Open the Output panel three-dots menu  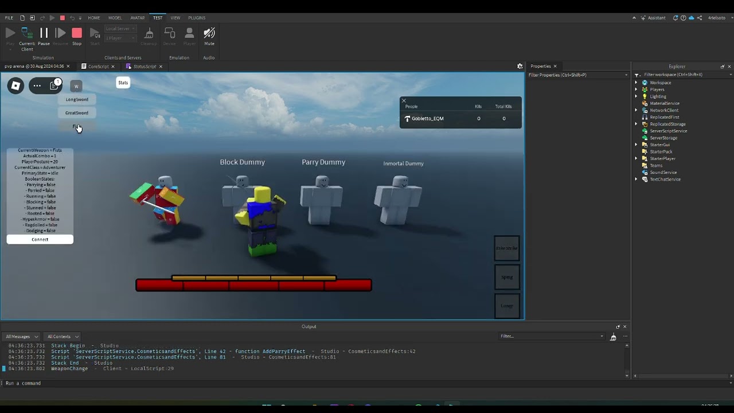point(625,337)
